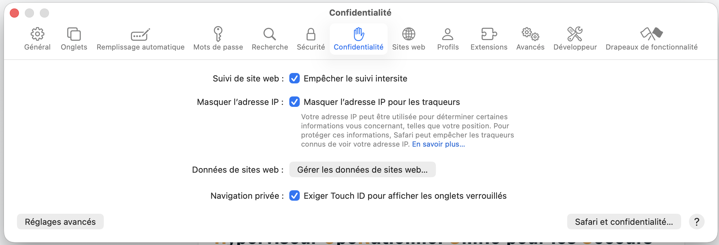This screenshot has height=245, width=719.
Task: Open the Extensions puzzle icon
Action: click(x=489, y=34)
